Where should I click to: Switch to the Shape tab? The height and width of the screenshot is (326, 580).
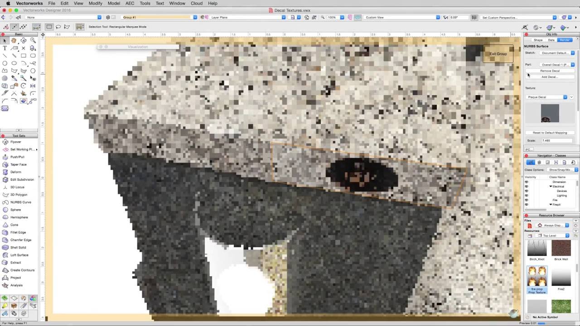(x=538, y=40)
